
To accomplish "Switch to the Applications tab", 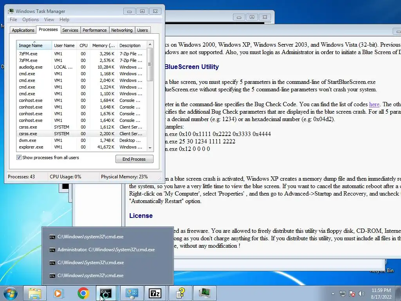I will 23,30.
